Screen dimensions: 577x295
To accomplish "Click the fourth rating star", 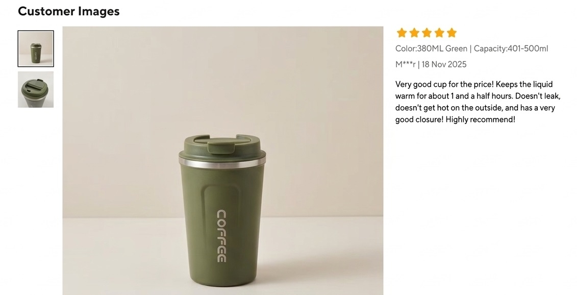I will click(x=439, y=33).
